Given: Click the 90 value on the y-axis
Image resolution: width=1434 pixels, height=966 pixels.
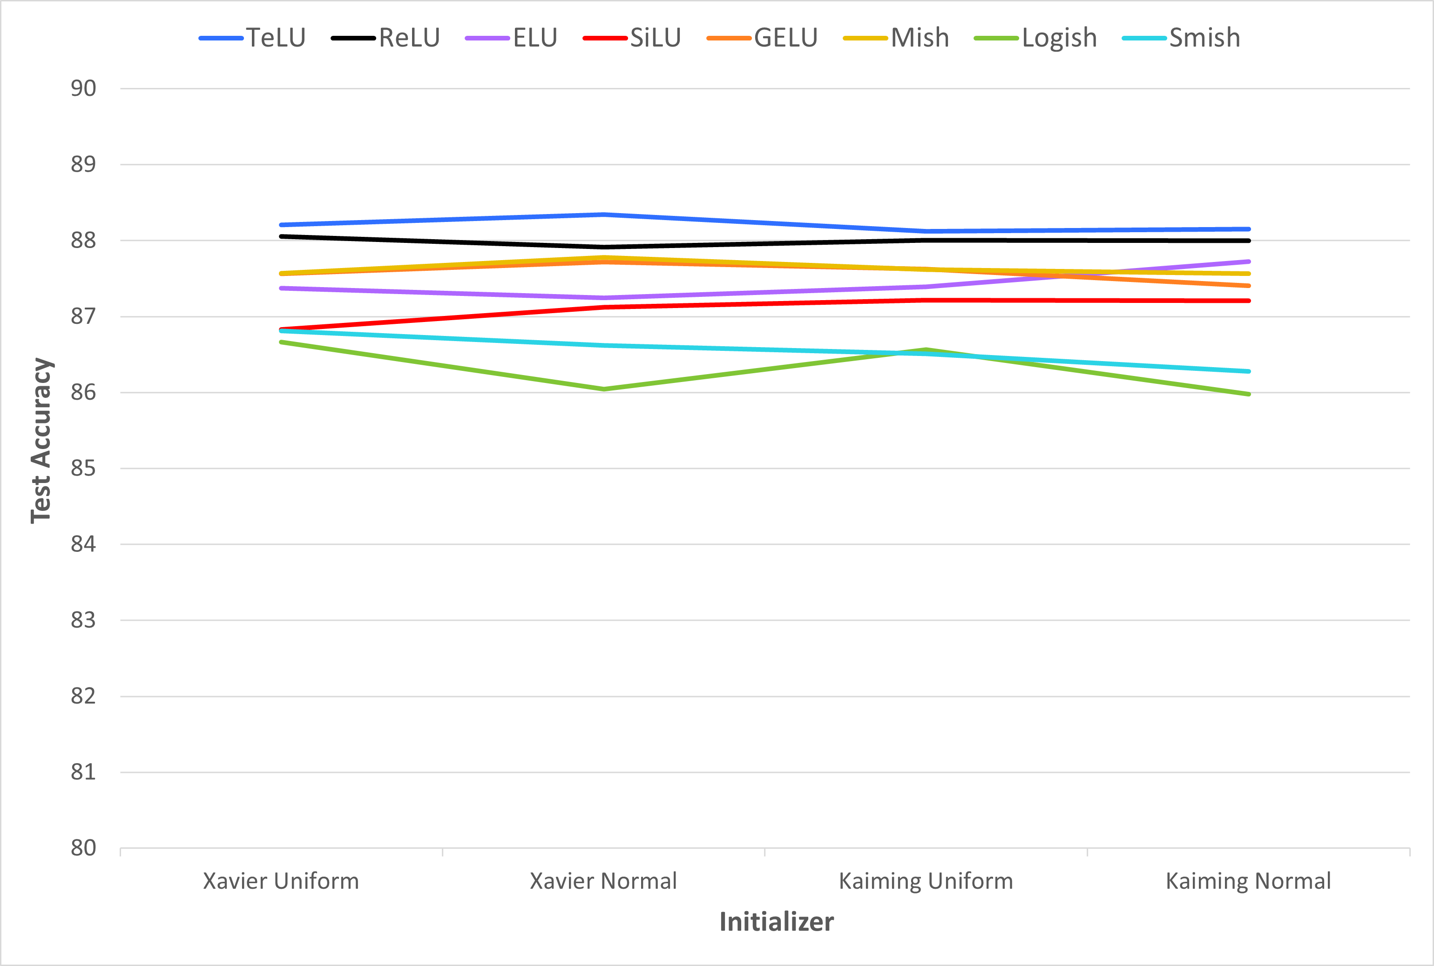Looking at the screenshot, I should pos(83,89).
